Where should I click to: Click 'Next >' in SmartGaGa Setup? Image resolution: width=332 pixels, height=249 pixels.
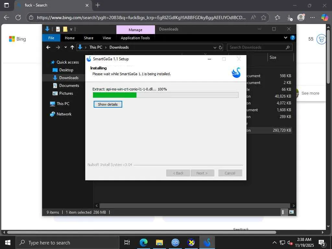(x=202, y=173)
